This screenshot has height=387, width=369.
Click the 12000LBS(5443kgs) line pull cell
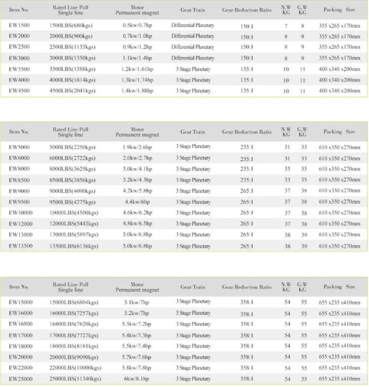point(76,224)
